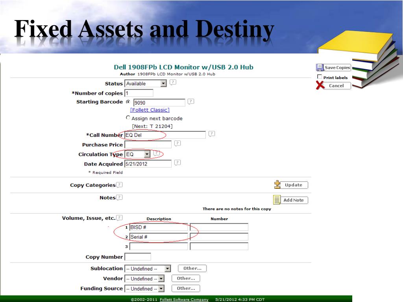Image resolution: width=403 pixels, height=302 pixels.
Task: Open the help icon next to Purchase Price
Action: 177,144
